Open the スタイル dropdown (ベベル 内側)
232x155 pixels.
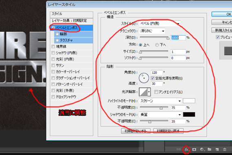click(160, 24)
